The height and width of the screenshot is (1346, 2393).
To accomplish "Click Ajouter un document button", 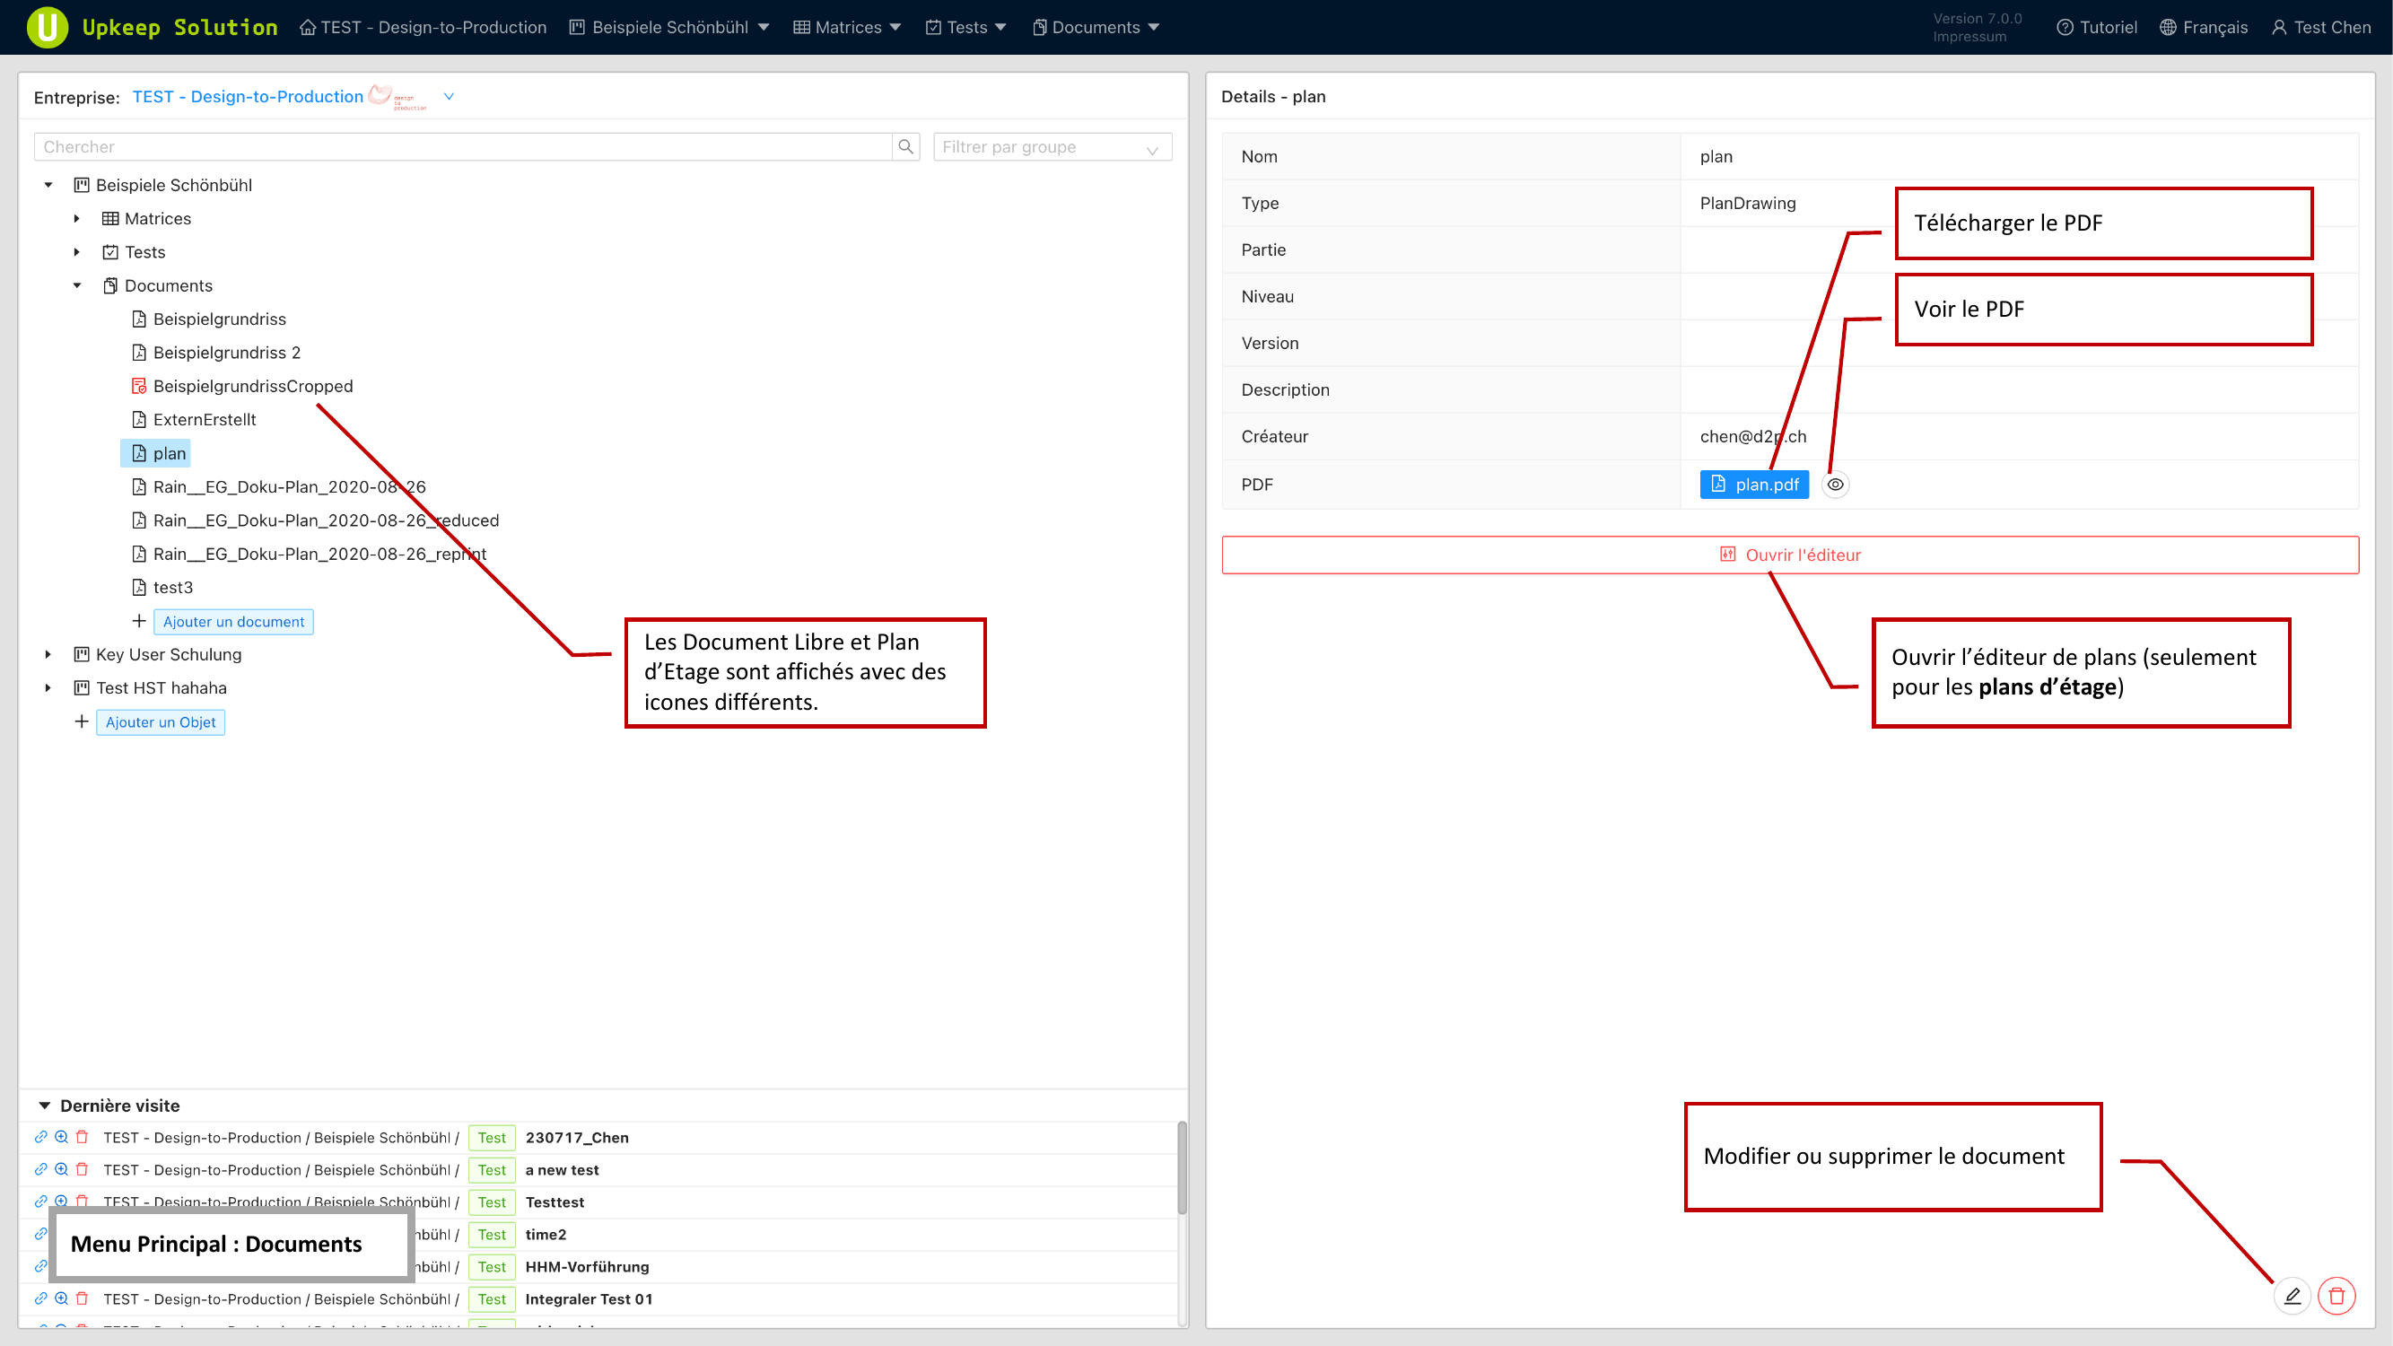I will [x=233, y=622].
